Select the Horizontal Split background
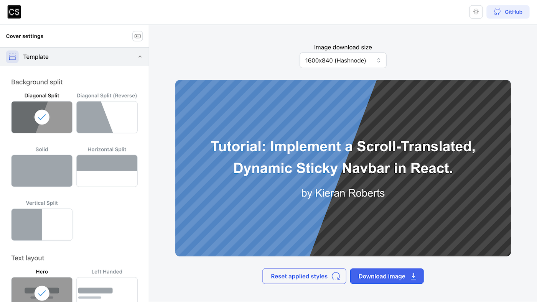This screenshot has height=302, width=537. (107, 171)
